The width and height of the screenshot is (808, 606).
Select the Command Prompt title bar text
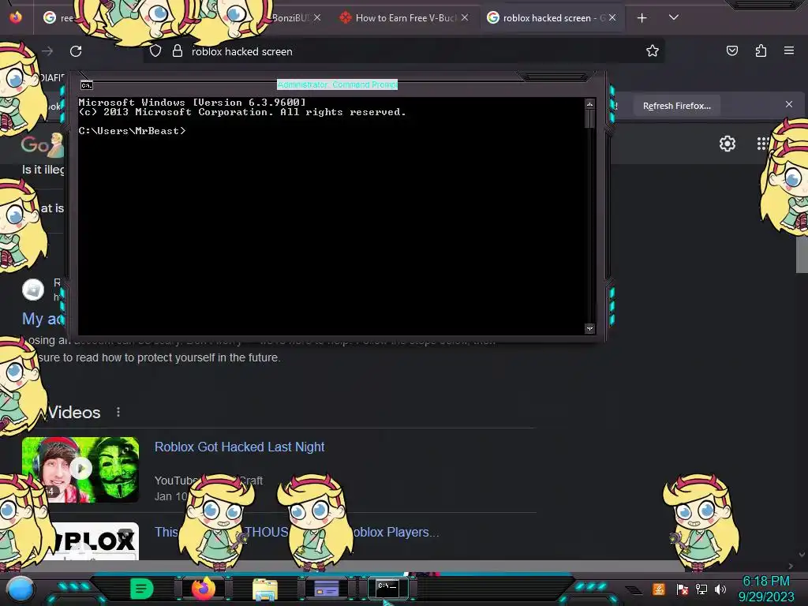337,84
